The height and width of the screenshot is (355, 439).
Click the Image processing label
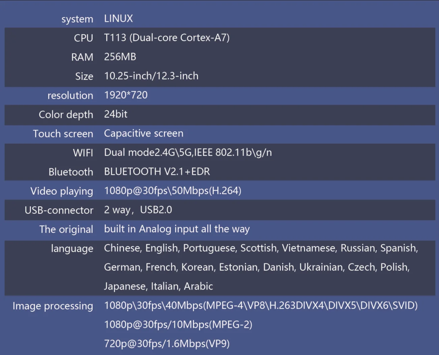pyautogui.click(x=53, y=306)
